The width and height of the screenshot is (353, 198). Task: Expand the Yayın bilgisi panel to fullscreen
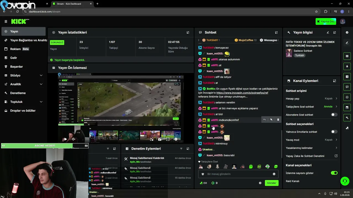coord(335,32)
